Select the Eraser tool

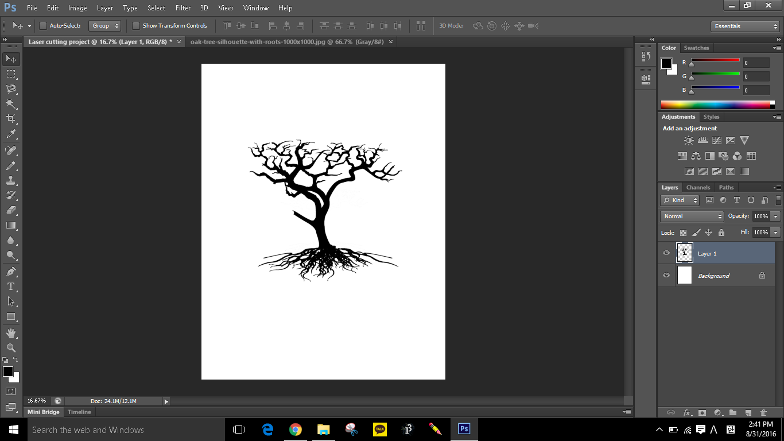[x=11, y=210]
